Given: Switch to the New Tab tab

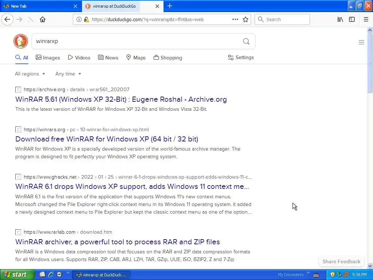Looking at the screenshot, I should [x=41, y=6].
